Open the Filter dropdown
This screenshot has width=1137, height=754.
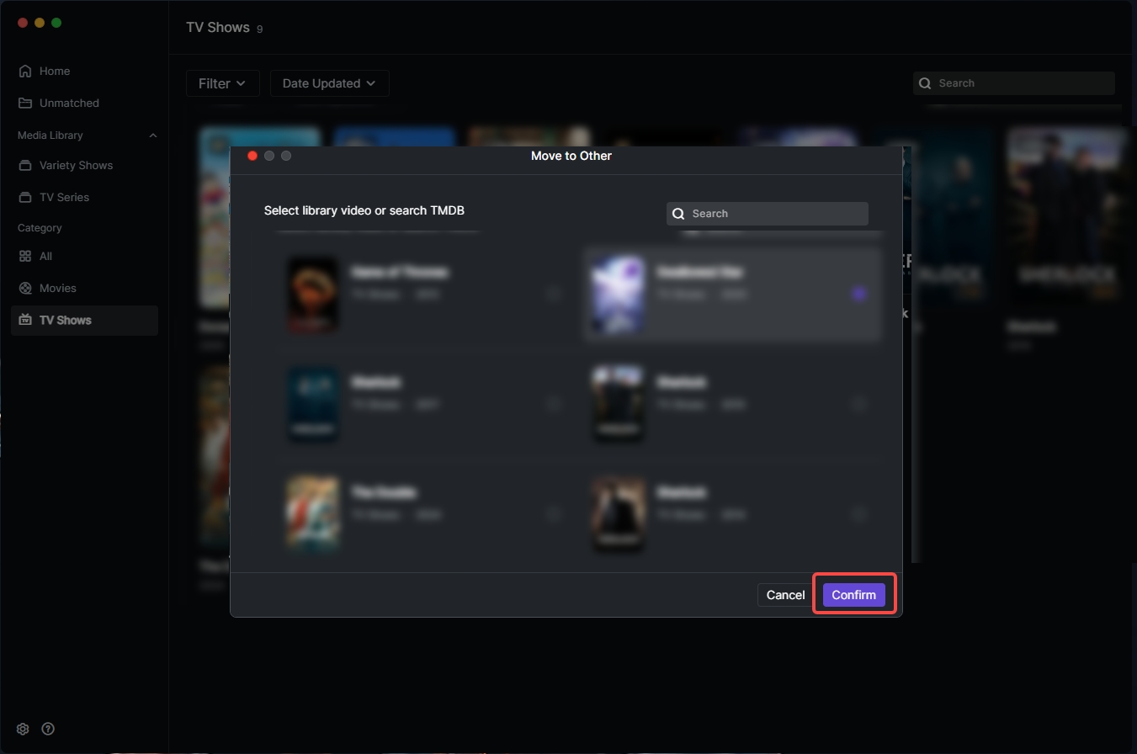[x=222, y=83]
